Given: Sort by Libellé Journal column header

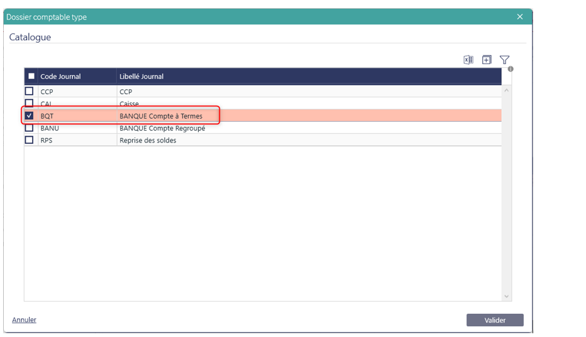Looking at the screenshot, I should point(141,77).
